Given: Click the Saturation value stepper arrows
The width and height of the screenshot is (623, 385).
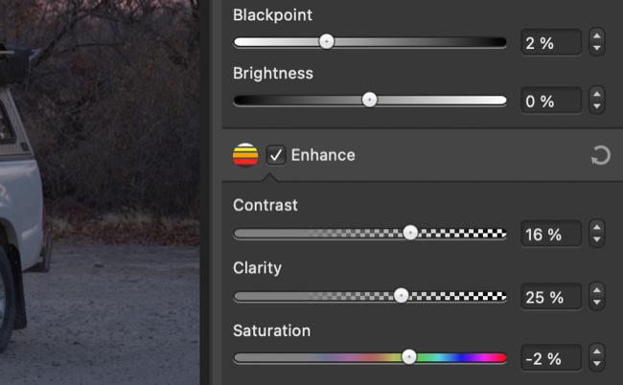Looking at the screenshot, I should (x=597, y=358).
